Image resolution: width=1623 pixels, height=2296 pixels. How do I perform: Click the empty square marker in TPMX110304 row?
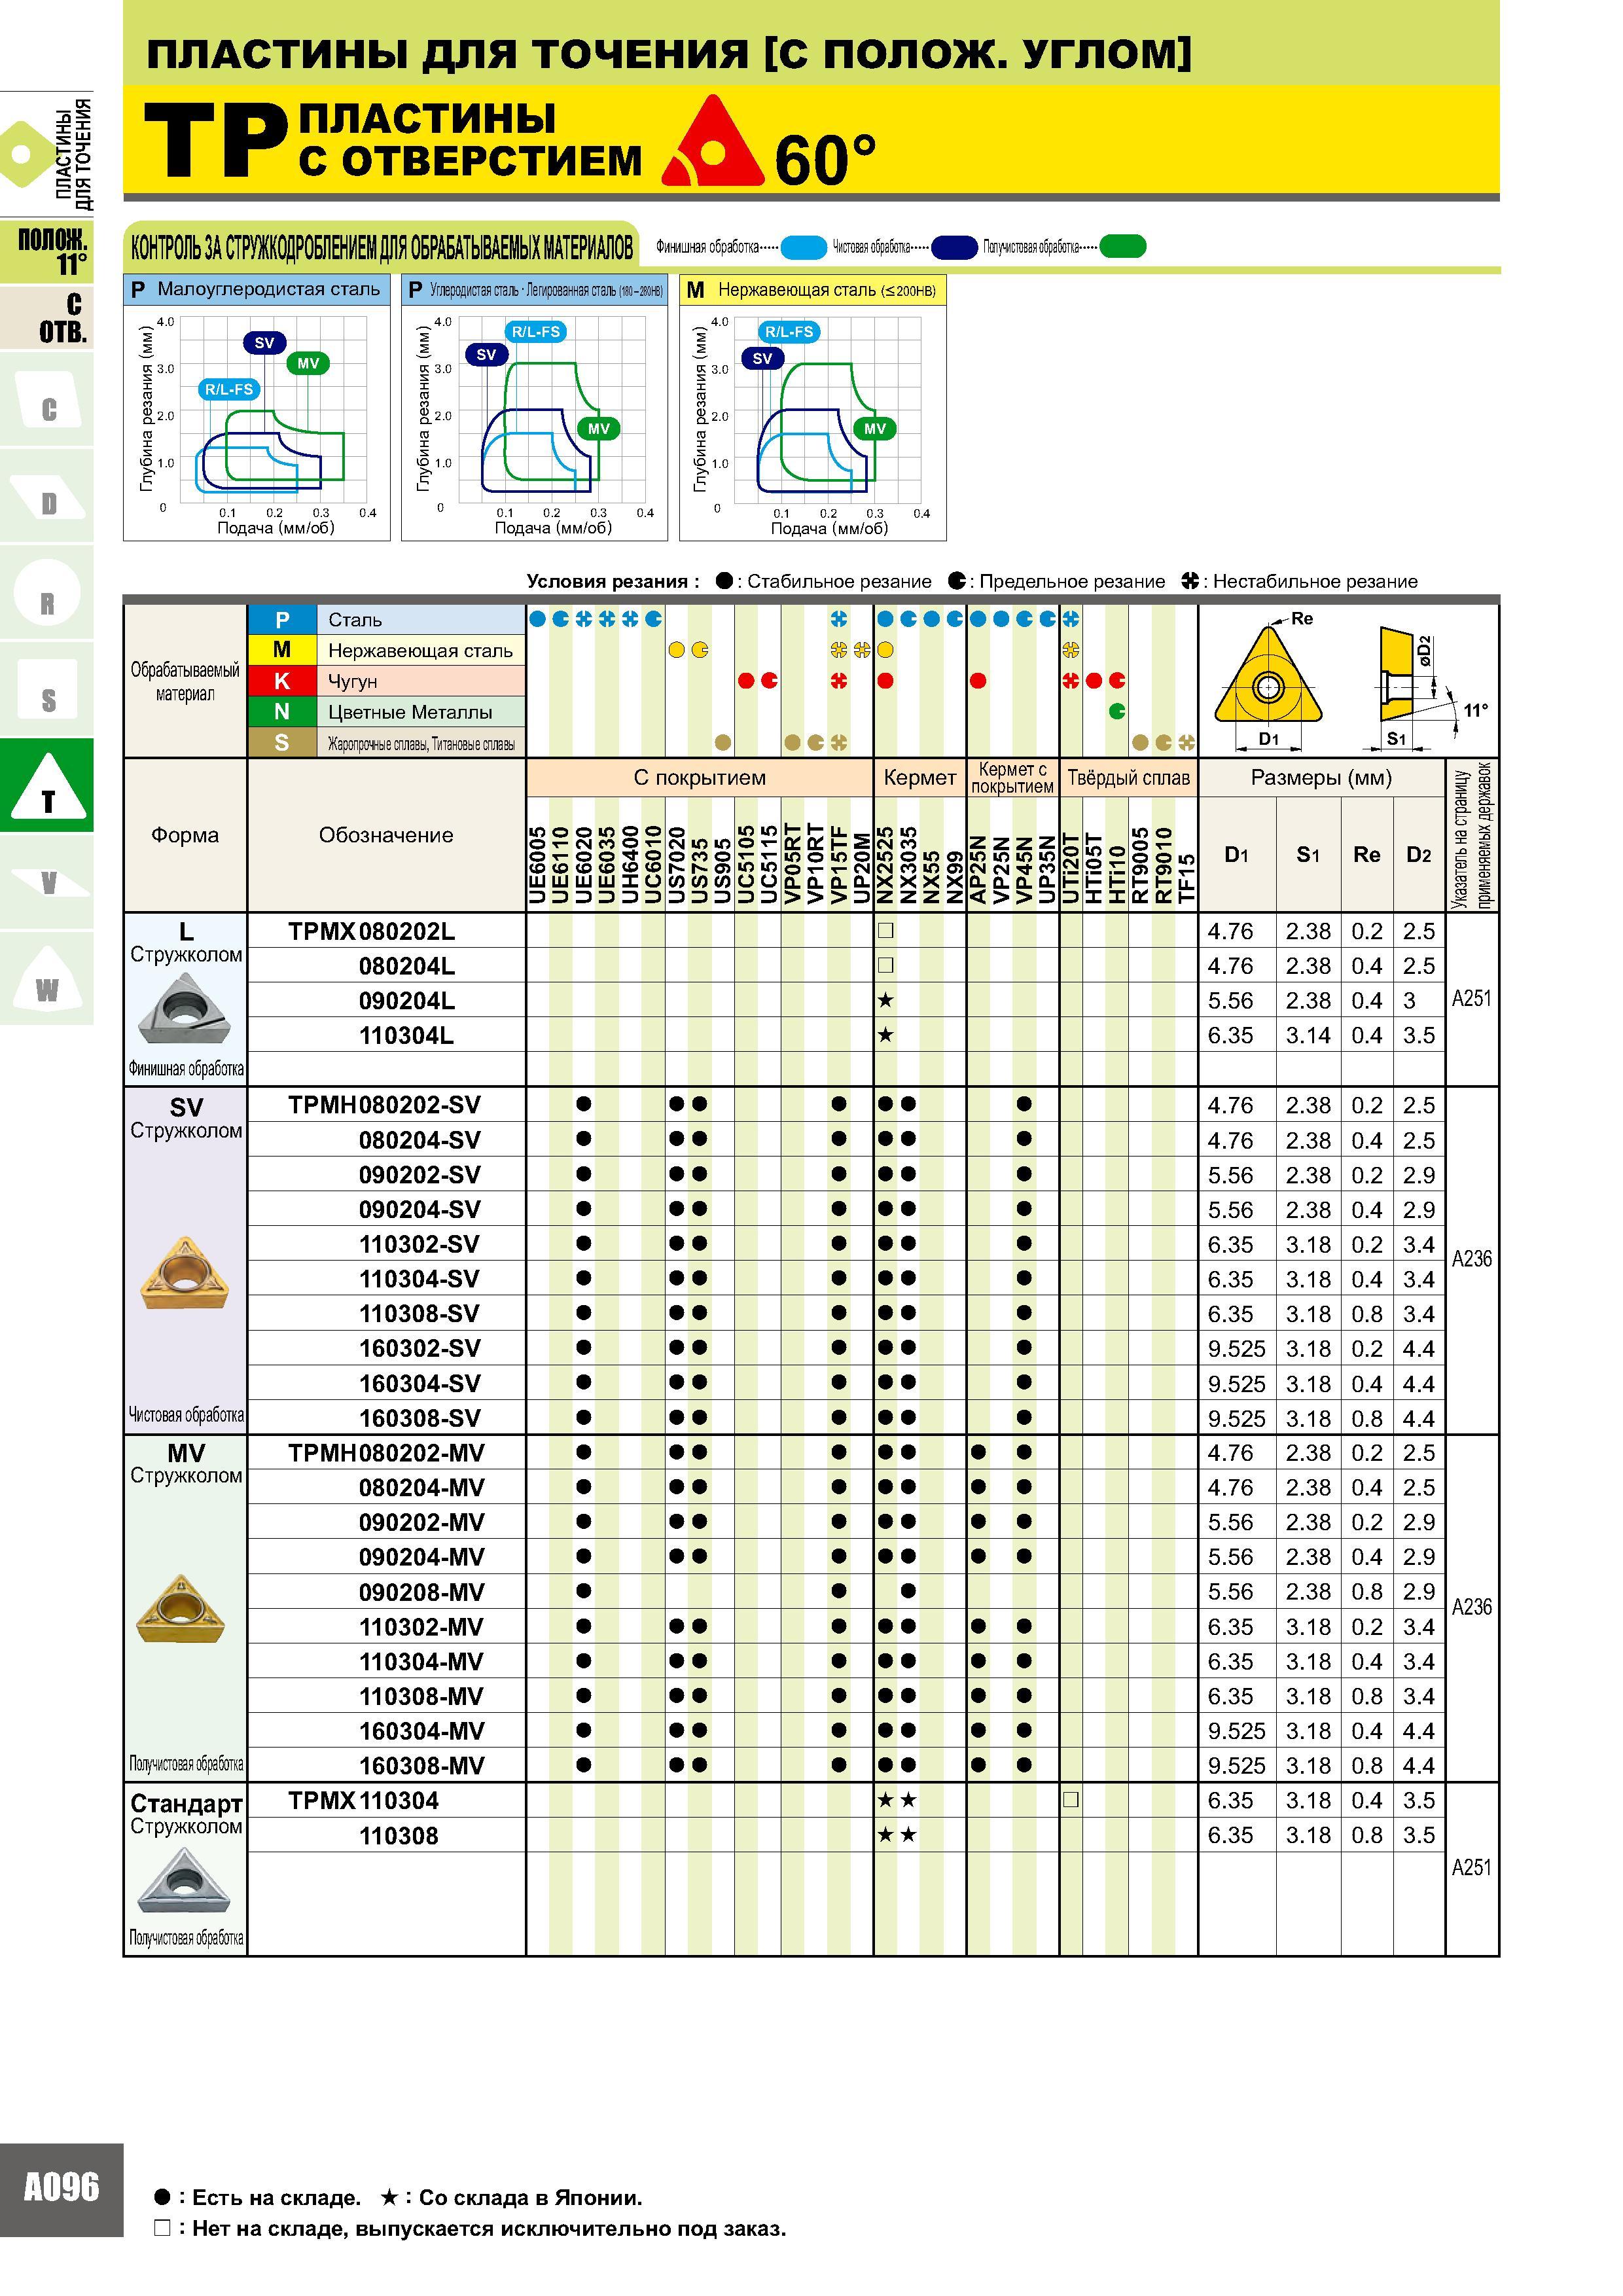(1070, 1800)
